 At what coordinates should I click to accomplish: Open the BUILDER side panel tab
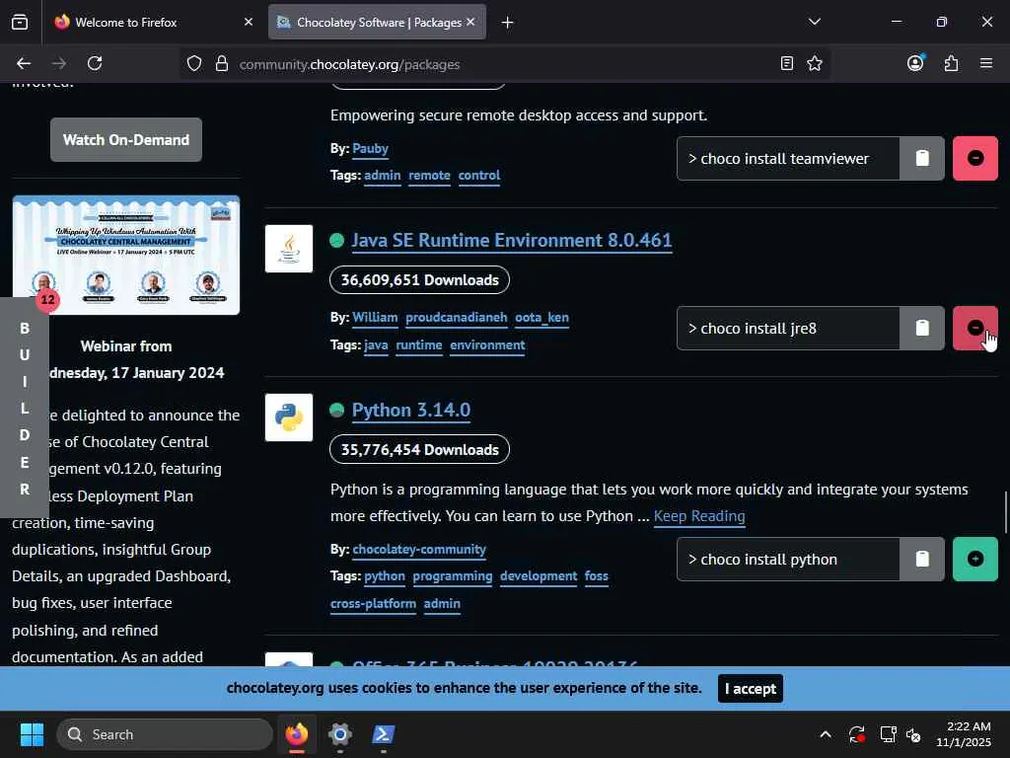click(x=25, y=408)
